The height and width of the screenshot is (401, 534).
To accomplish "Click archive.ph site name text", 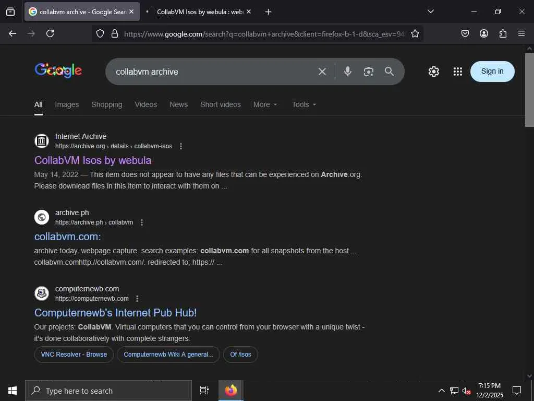I will coord(72,213).
